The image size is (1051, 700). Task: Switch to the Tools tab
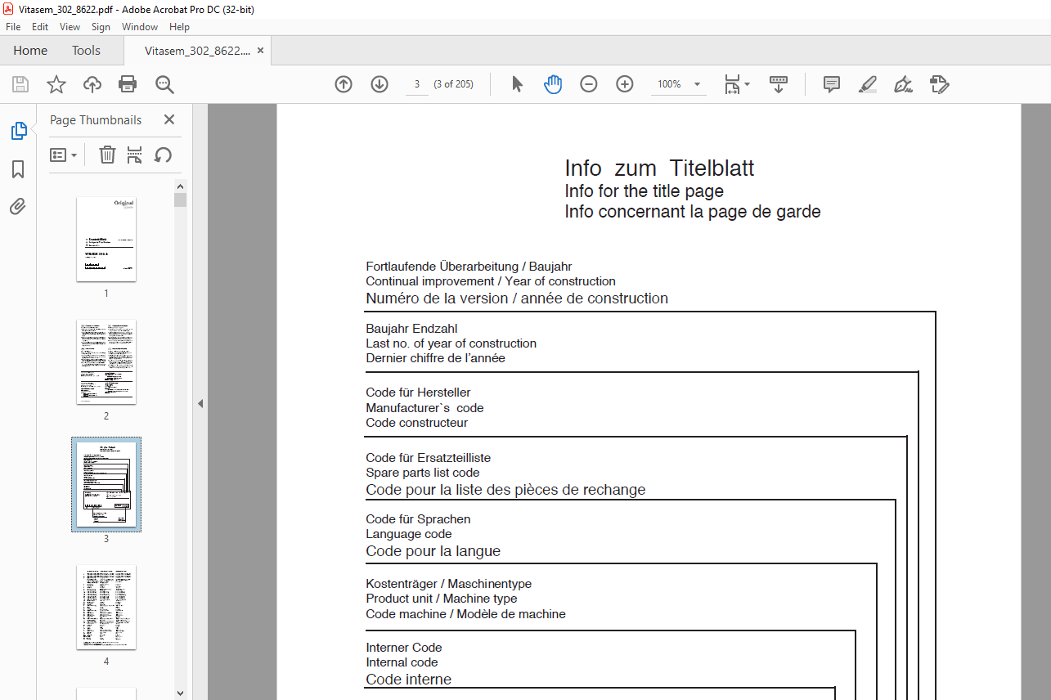click(86, 51)
